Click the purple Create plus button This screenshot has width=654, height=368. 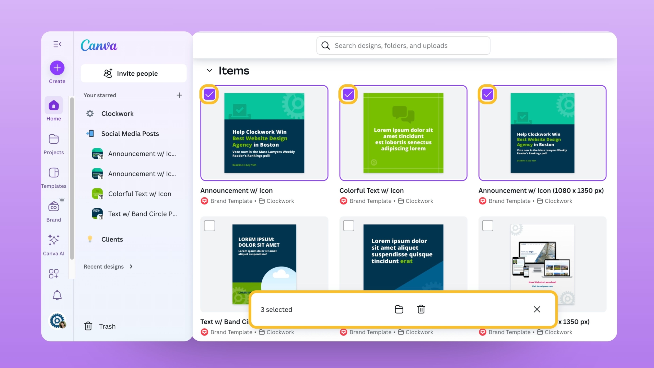tap(57, 68)
